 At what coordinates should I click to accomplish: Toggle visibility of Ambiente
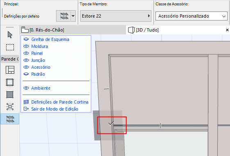pos(26,88)
